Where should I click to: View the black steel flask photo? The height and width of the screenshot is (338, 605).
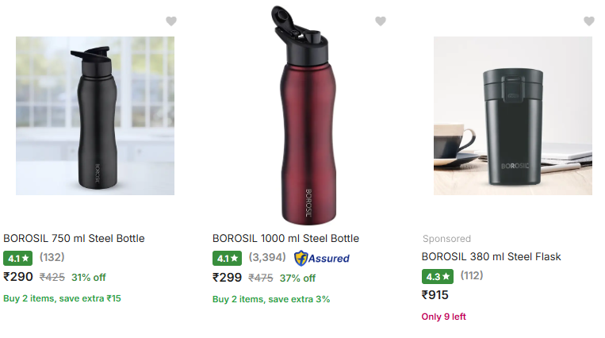click(x=512, y=116)
